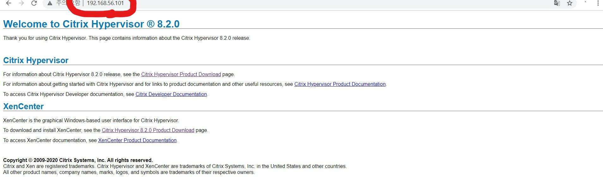Open the Google Translate icon in address bar
This screenshot has width=603, height=185.
pos(557,3)
